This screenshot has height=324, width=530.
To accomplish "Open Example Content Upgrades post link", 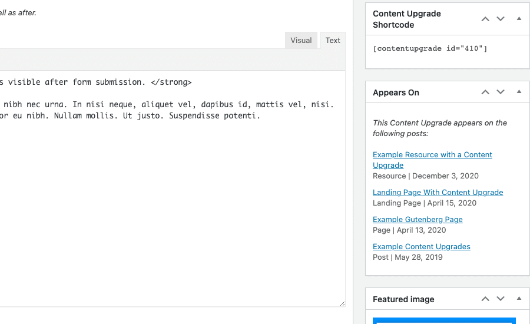I will point(422,247).
